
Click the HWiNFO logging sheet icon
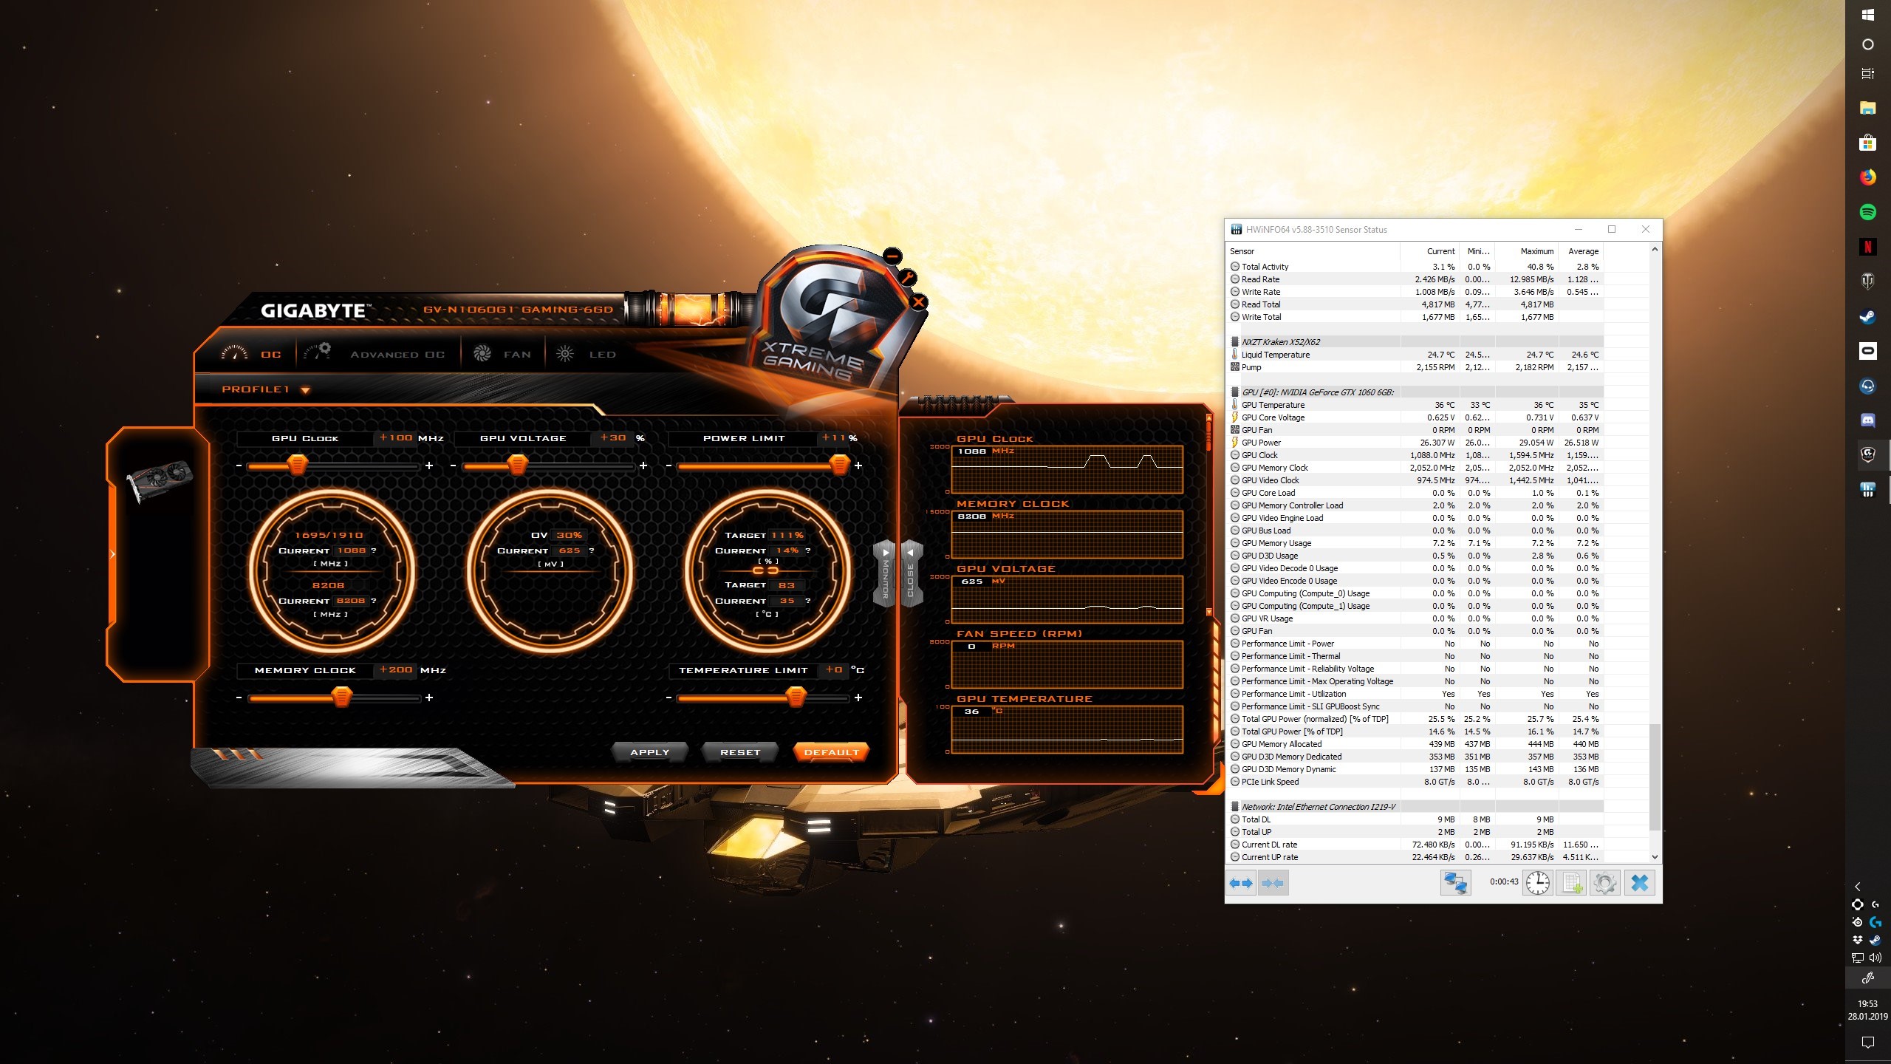pyautogui.click(x=1571, y=883)
